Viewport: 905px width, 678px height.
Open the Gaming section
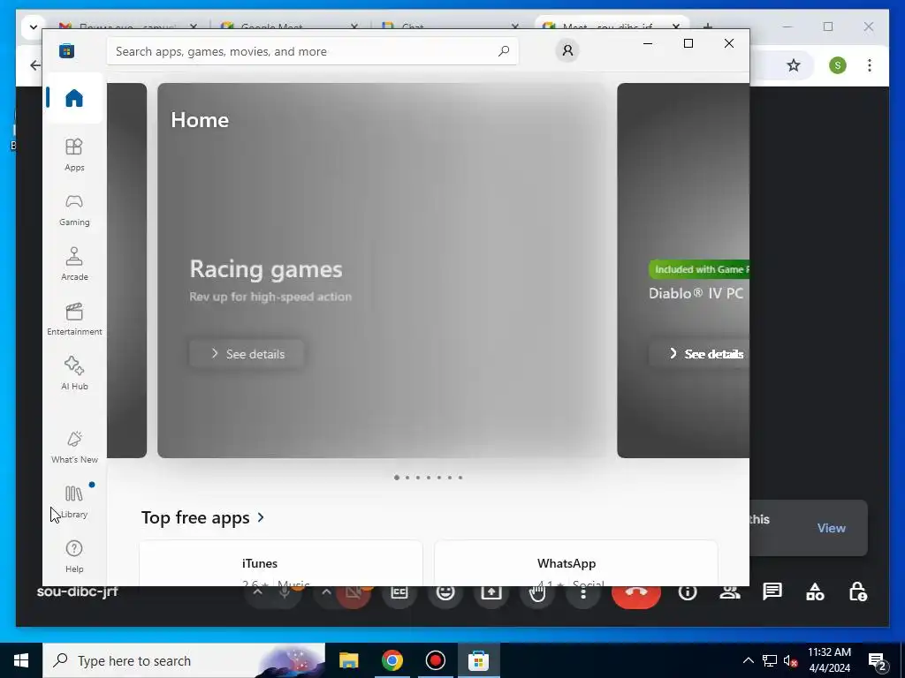74,210
